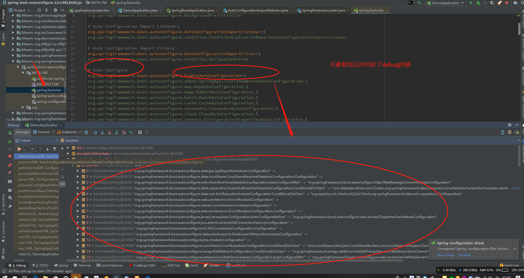Screen dimensions: 524x278
Task: Click the rocket icon in top toolbar
Action: click(x=500, y=3)
